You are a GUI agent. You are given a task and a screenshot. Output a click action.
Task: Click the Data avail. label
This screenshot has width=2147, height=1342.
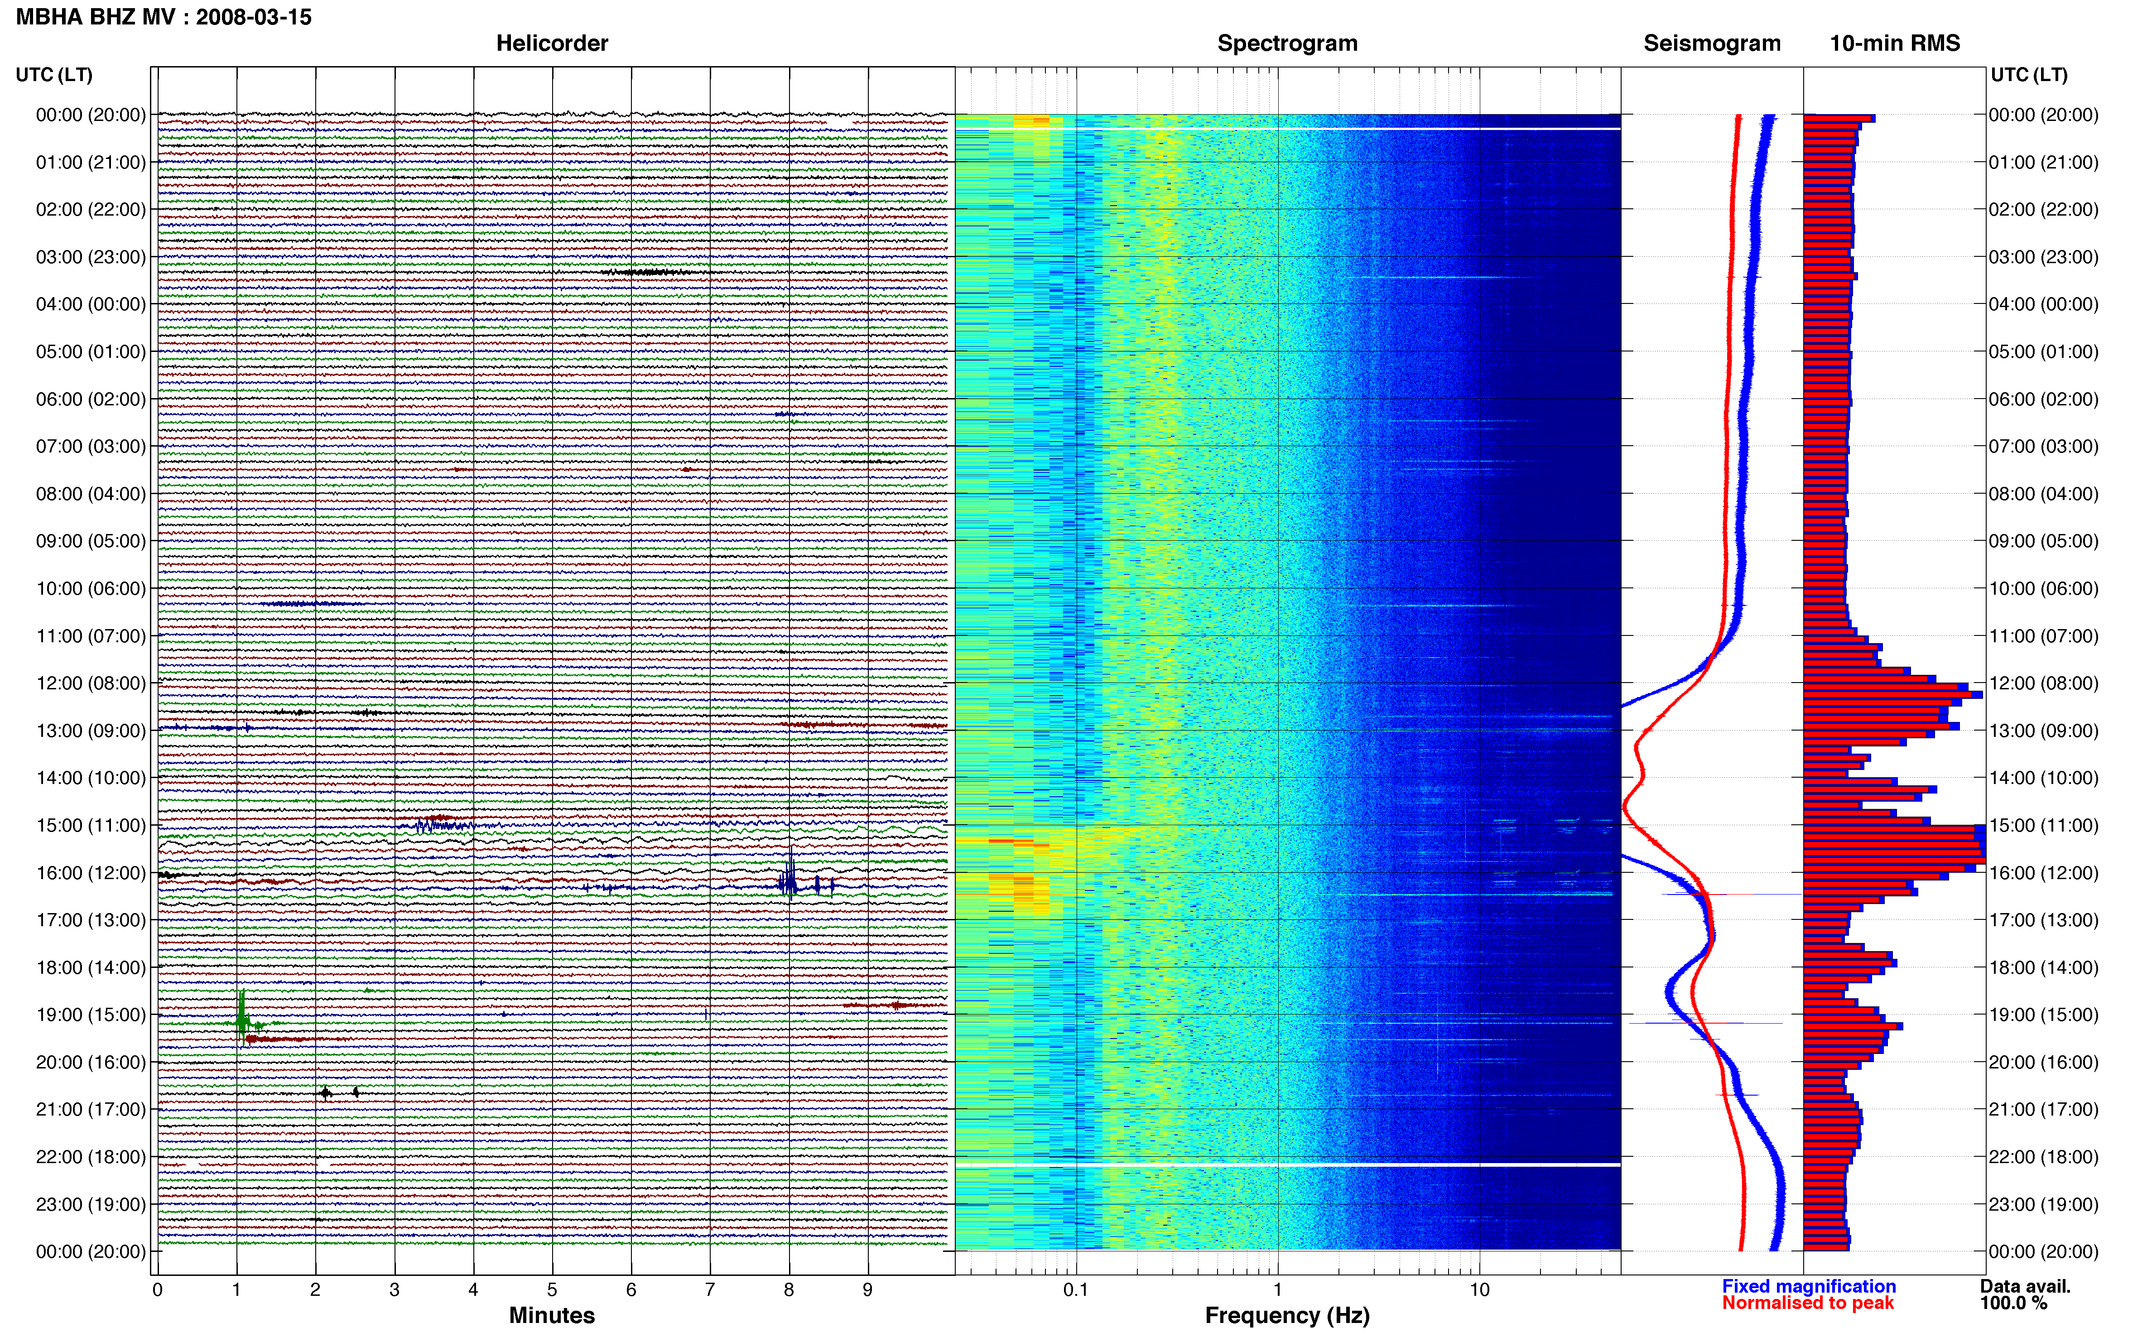pyautogui.click(x=2026, y=1286)
